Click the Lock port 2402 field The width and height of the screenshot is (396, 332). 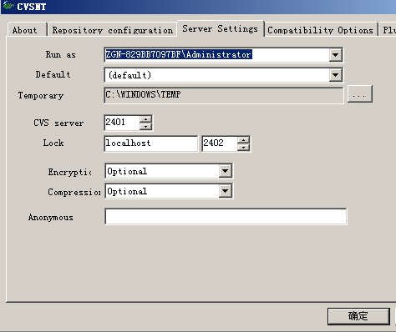(x=220, y=143)
